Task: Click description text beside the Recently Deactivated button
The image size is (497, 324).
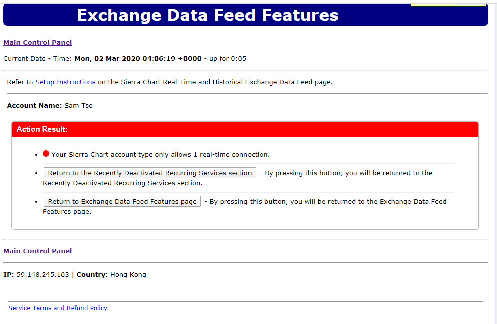Action: (349, 173)
